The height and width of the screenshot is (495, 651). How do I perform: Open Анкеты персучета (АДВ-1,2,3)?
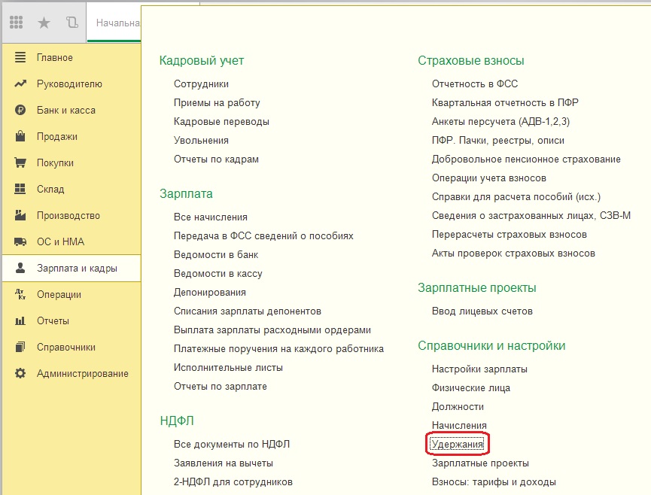click(x=500, y=122)
